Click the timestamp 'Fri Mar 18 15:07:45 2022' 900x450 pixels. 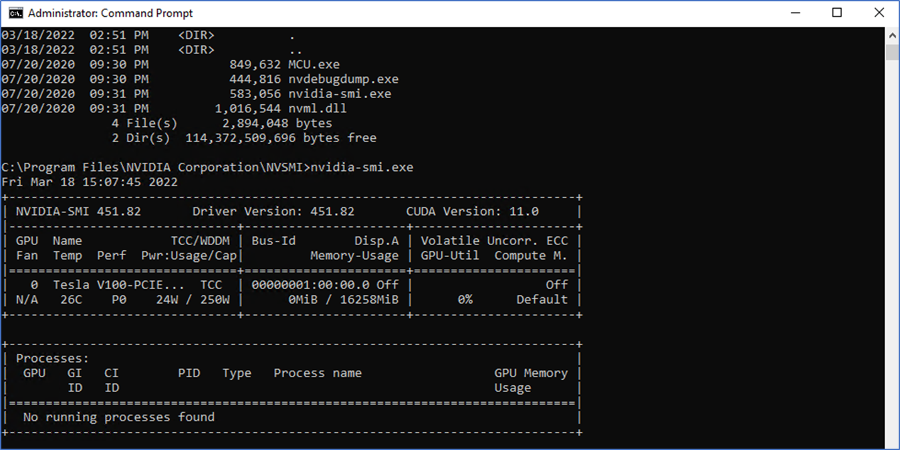pos(90,182)
